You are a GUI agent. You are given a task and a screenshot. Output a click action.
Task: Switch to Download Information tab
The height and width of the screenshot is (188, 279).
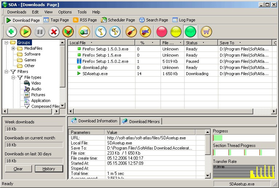point(94,121)
